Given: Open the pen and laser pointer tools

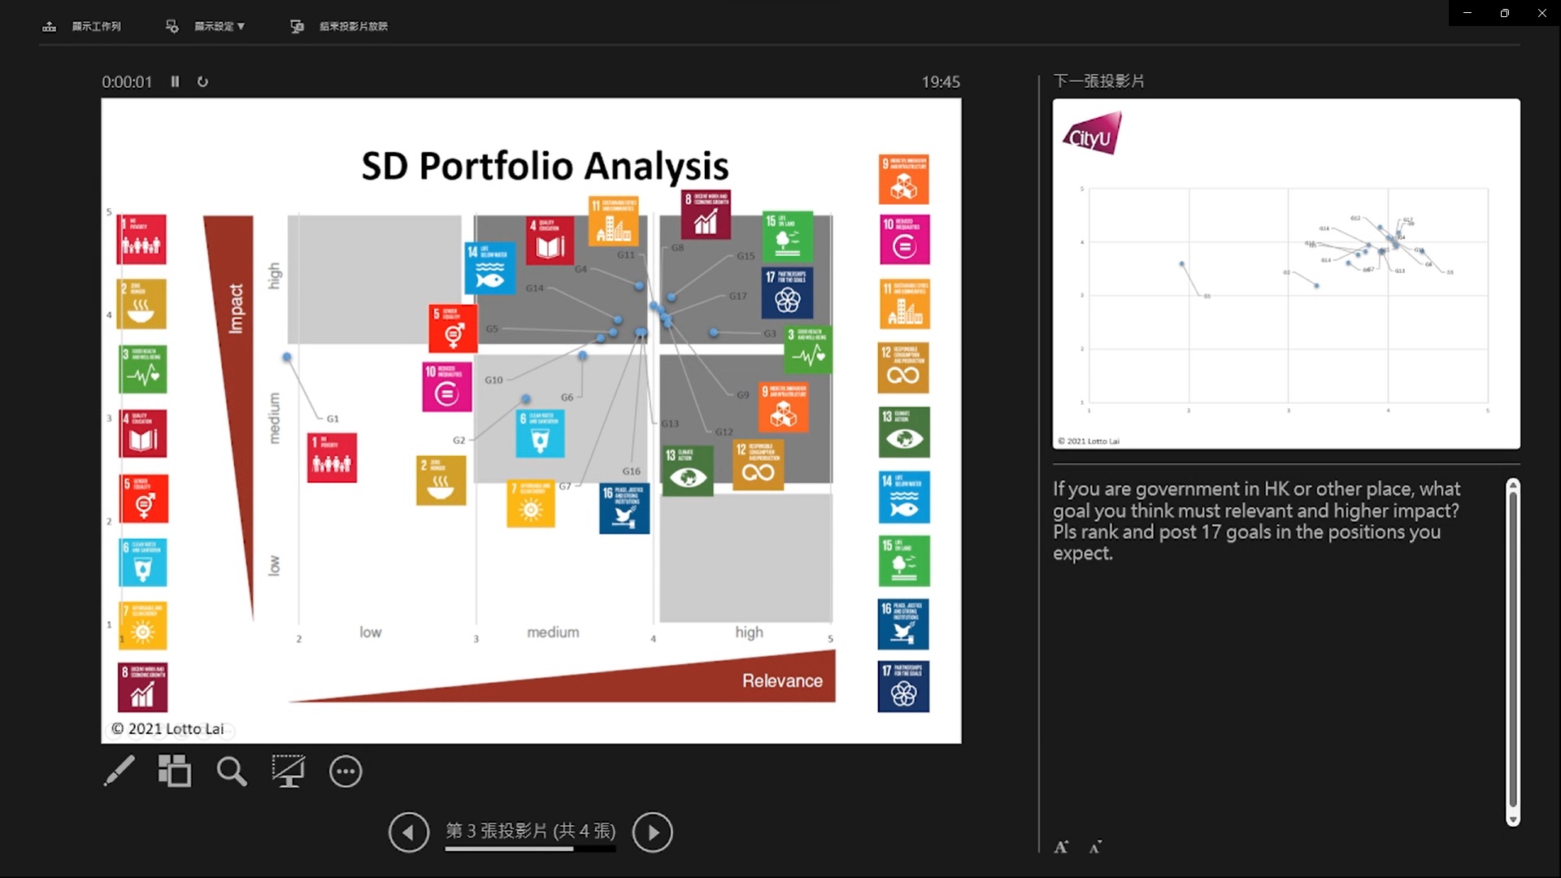Looking at the screenshot, I should pos(120,771).
